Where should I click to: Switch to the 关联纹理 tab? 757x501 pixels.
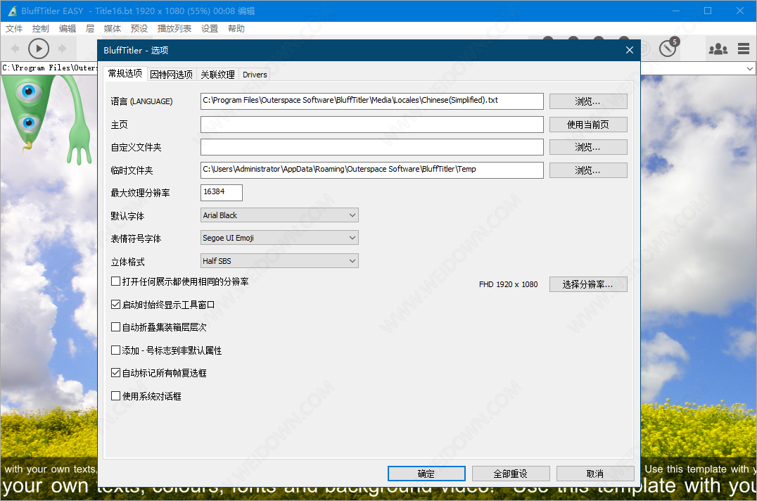pyautogui.click(x=217, y=75)
